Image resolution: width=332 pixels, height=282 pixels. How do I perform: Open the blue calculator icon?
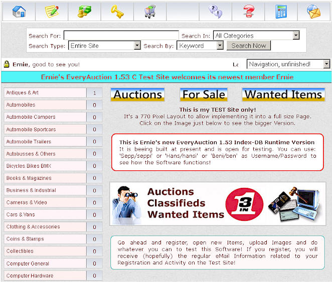tap(281, 12)
